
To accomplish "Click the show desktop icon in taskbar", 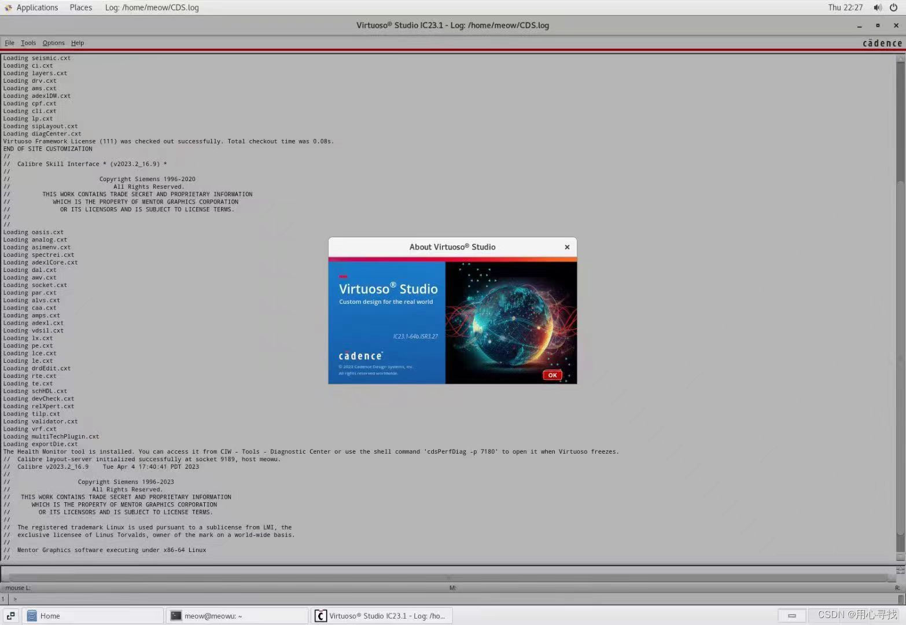I will (x=10, y=616).
